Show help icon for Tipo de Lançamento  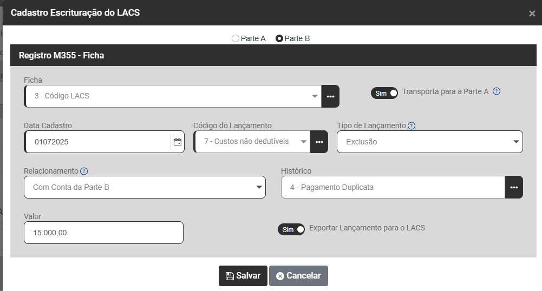[x=412, y=125]
